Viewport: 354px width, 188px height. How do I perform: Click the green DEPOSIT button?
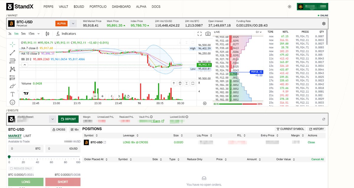coord(68,119)
